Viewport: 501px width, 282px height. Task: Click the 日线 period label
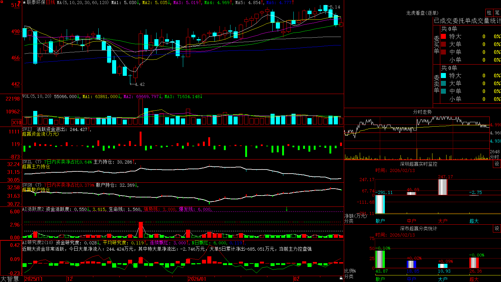(50, 3)
